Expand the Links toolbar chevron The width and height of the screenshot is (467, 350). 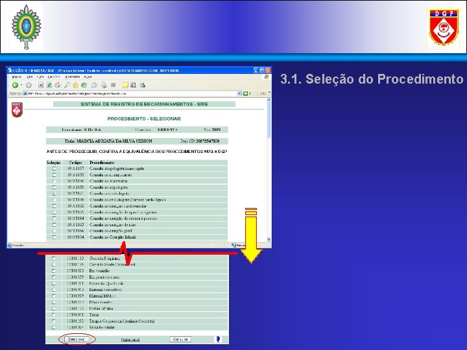[269, 93]
